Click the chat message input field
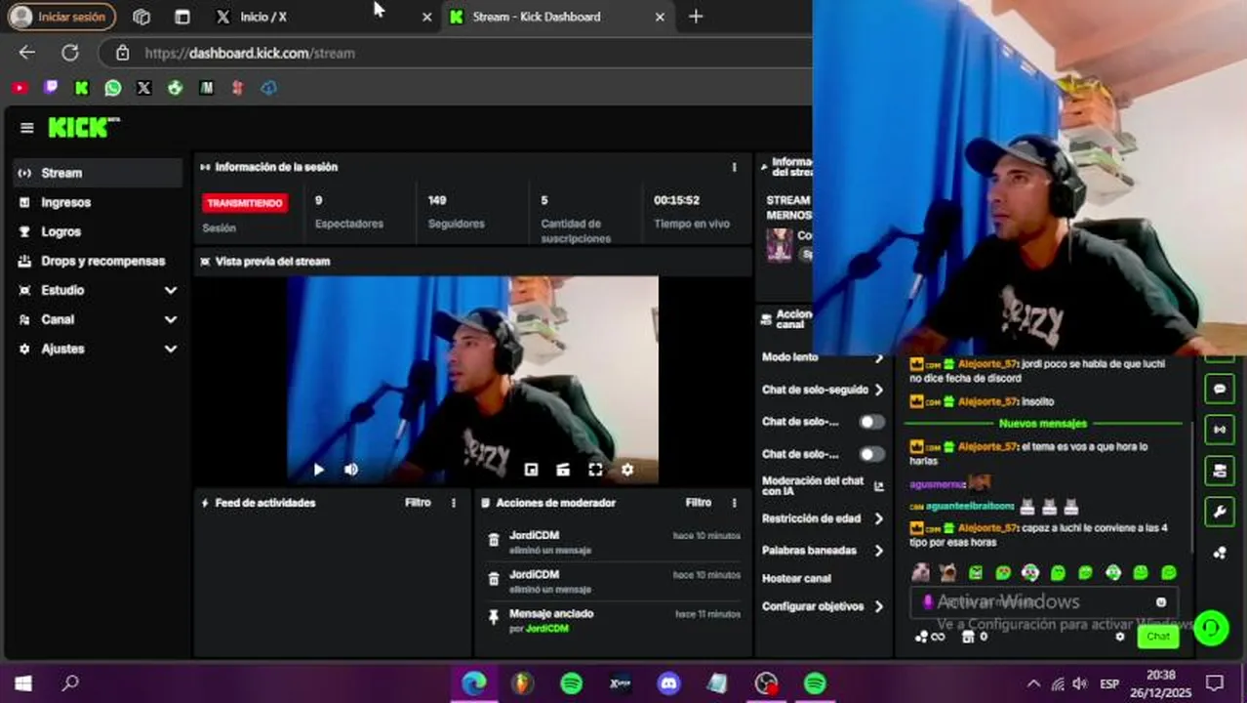Viewport: 1247px width, 703px height. pyautogui.click(x=1042, y=602)
